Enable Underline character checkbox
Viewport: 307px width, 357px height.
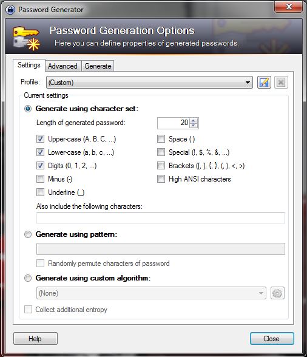pyautogui.click(x=40, y=192)
